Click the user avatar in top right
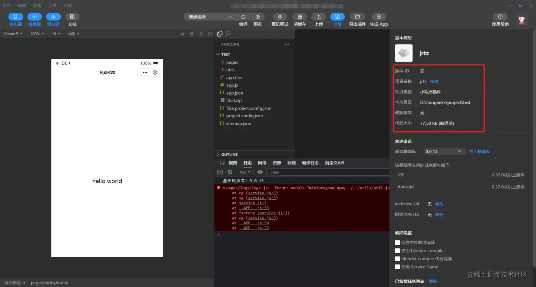 pyautogui.click(x=521, y=19)
